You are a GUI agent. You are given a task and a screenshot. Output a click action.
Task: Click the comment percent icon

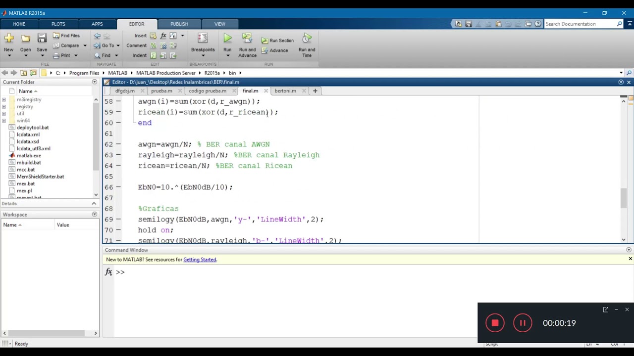[153, 45]
